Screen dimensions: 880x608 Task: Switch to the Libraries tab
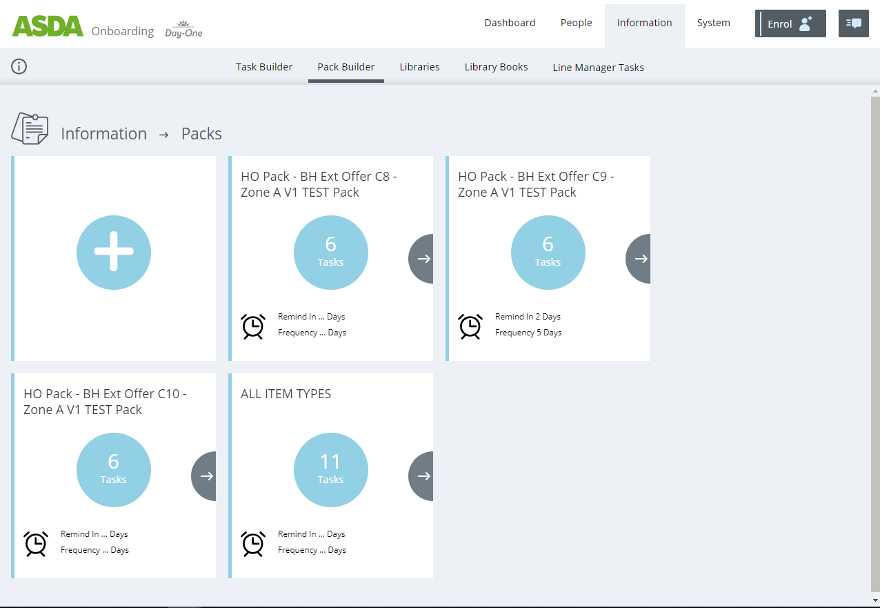tap(419, 67)
